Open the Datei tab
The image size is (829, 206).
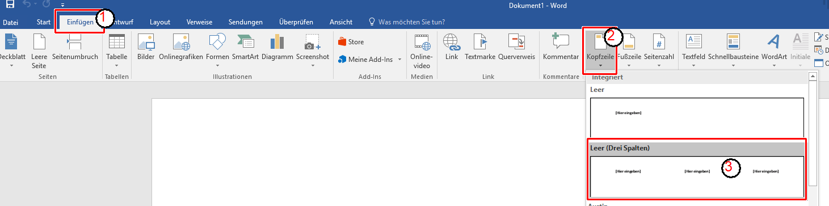point(11,22)
